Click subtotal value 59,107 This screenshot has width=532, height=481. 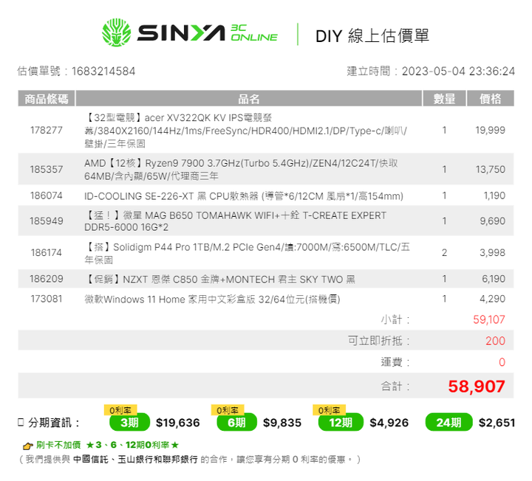tap(489, 319)
